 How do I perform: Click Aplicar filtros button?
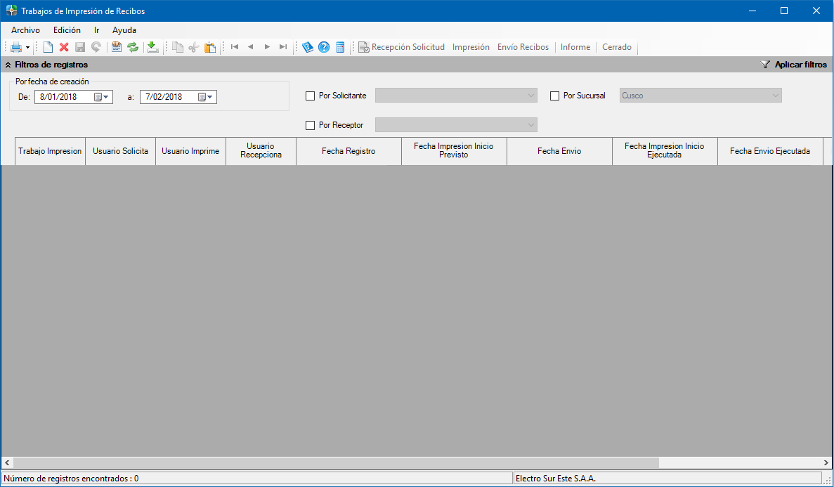(794, 65)
